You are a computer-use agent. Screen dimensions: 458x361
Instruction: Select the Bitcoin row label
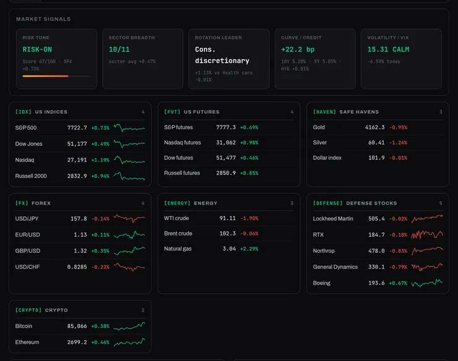click(24, 326)
